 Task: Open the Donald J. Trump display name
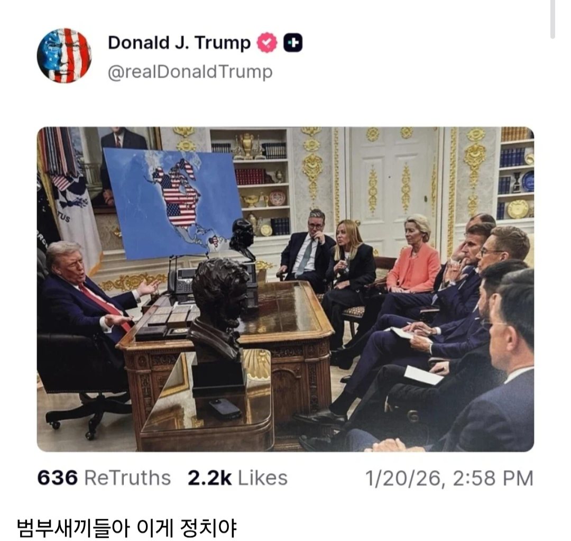pos(179,43)
